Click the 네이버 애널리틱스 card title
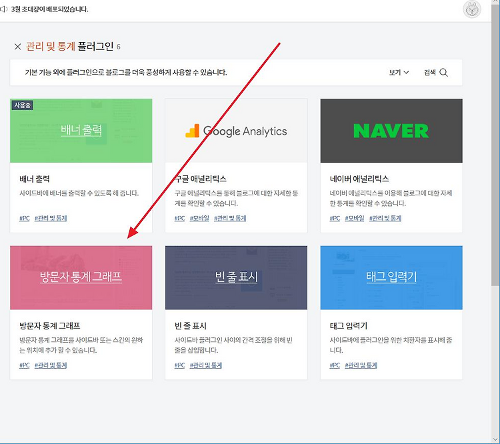The height and width of the screenshot is (444, 500). pyautogui.click(x=359, y=179)
